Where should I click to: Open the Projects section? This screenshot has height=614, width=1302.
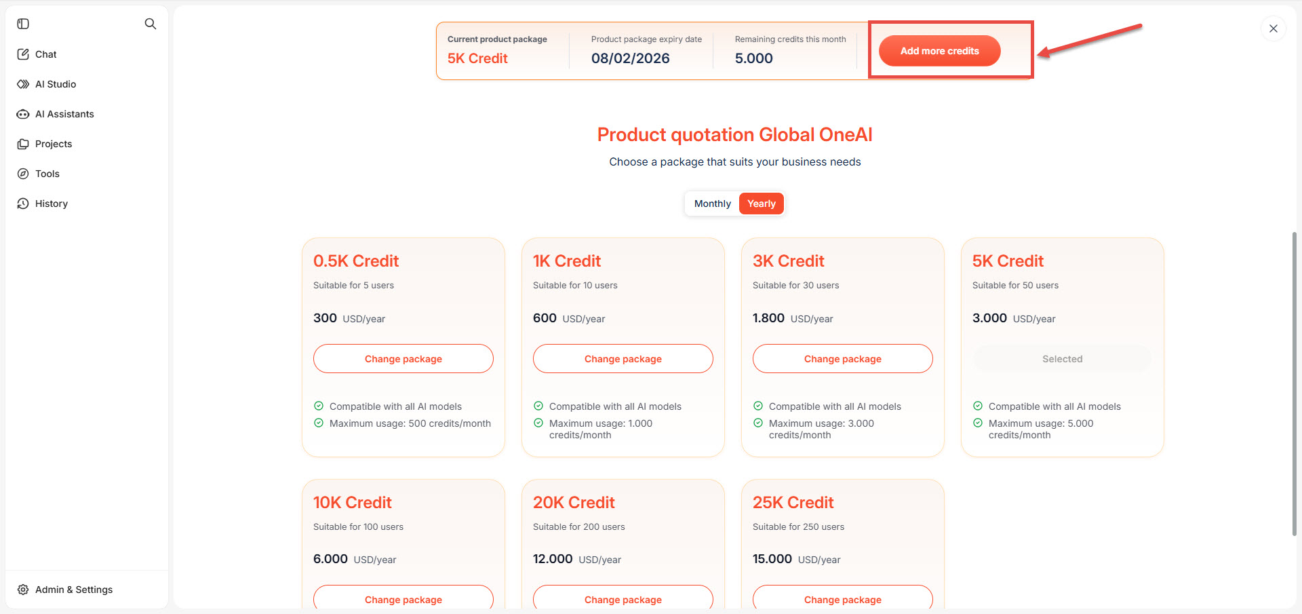pos(53,144)
